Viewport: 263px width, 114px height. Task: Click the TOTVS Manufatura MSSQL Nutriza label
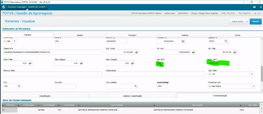coord(146,13)
